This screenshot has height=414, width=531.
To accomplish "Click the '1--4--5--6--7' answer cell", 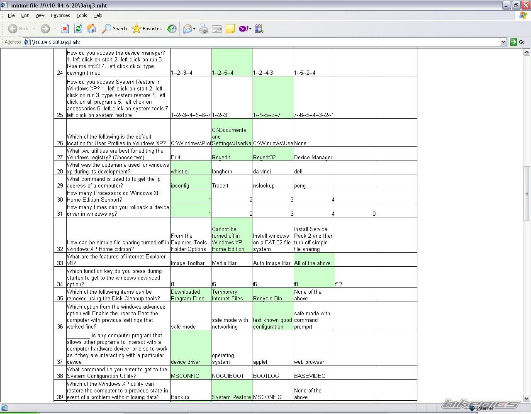I will click(x=273, y=97).
